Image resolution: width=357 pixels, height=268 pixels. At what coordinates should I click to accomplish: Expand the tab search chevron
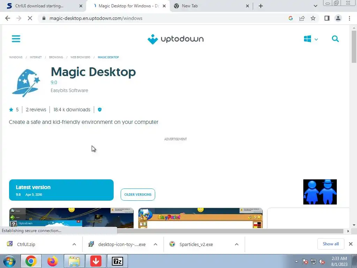click(x=315, y=6)
